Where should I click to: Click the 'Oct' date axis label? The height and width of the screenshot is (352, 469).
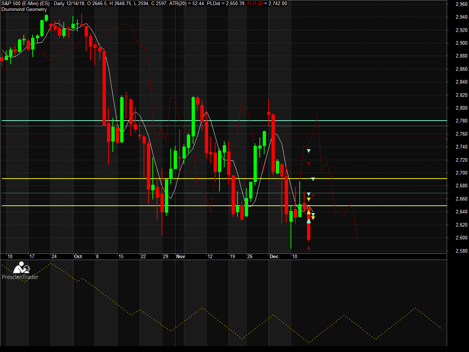[x=78, y=256]
